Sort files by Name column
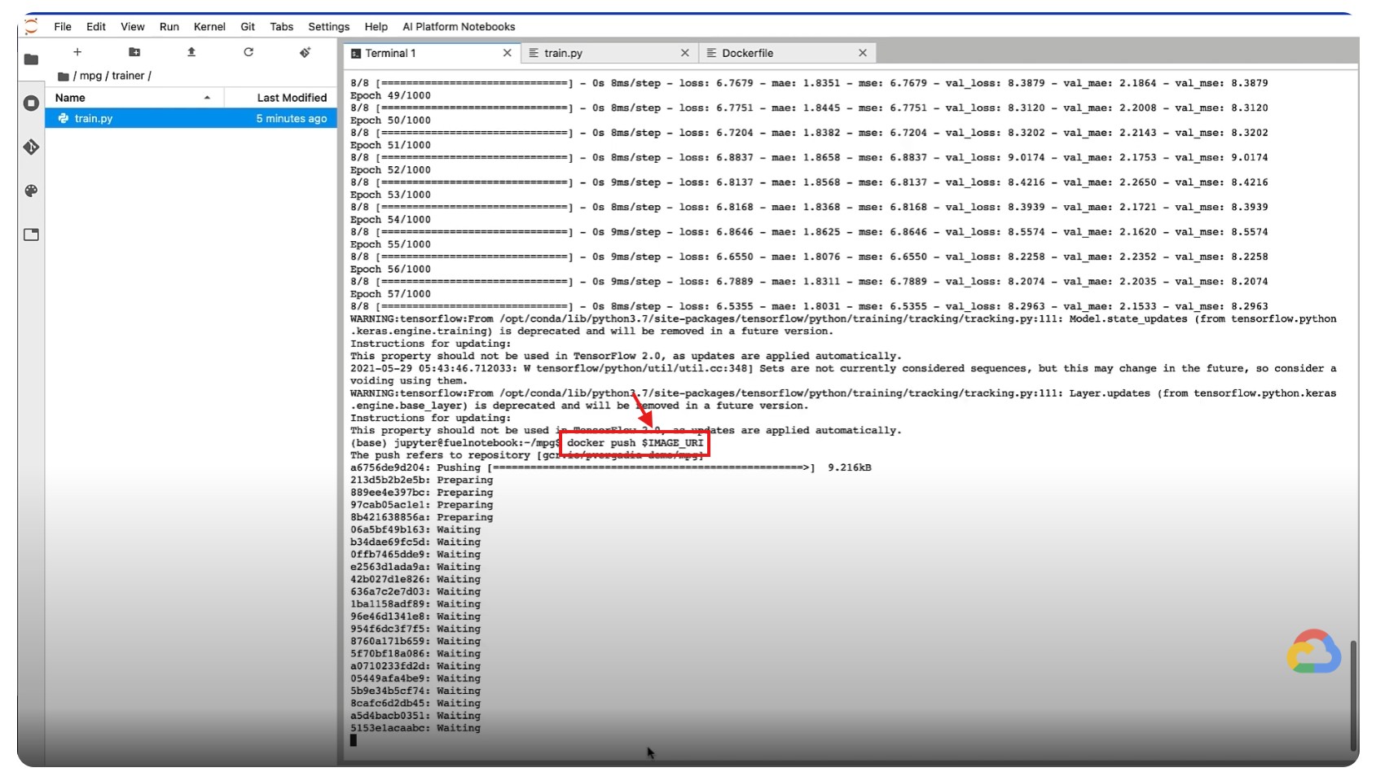 pyautogui.click(x=71, y=98)
